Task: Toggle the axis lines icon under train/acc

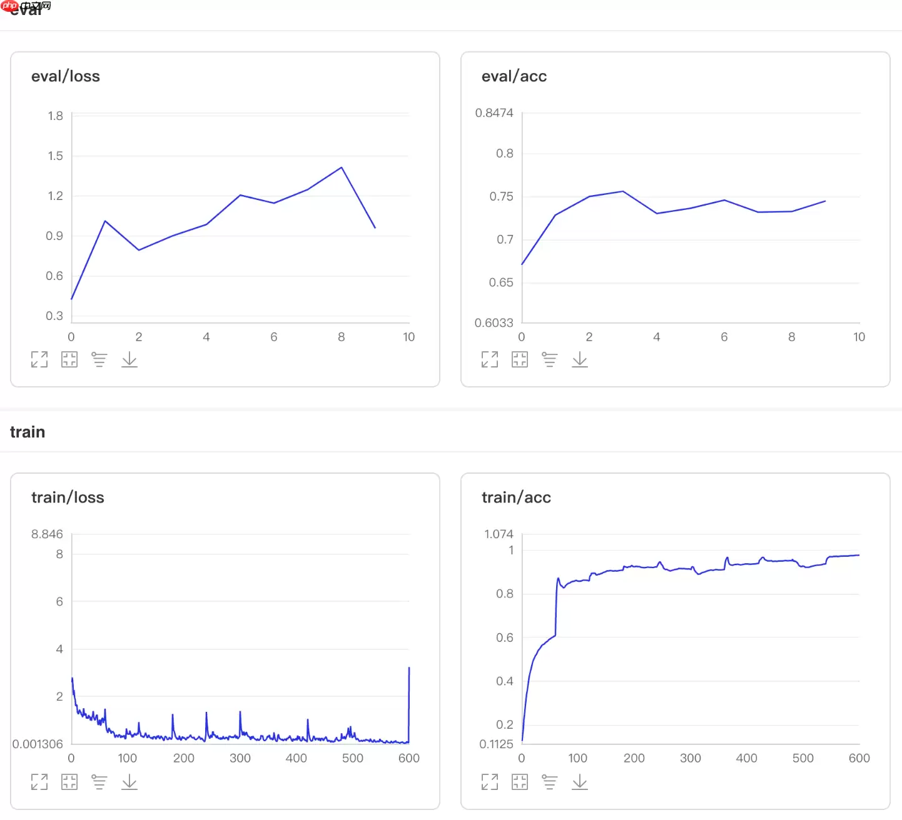Action: 550,782
